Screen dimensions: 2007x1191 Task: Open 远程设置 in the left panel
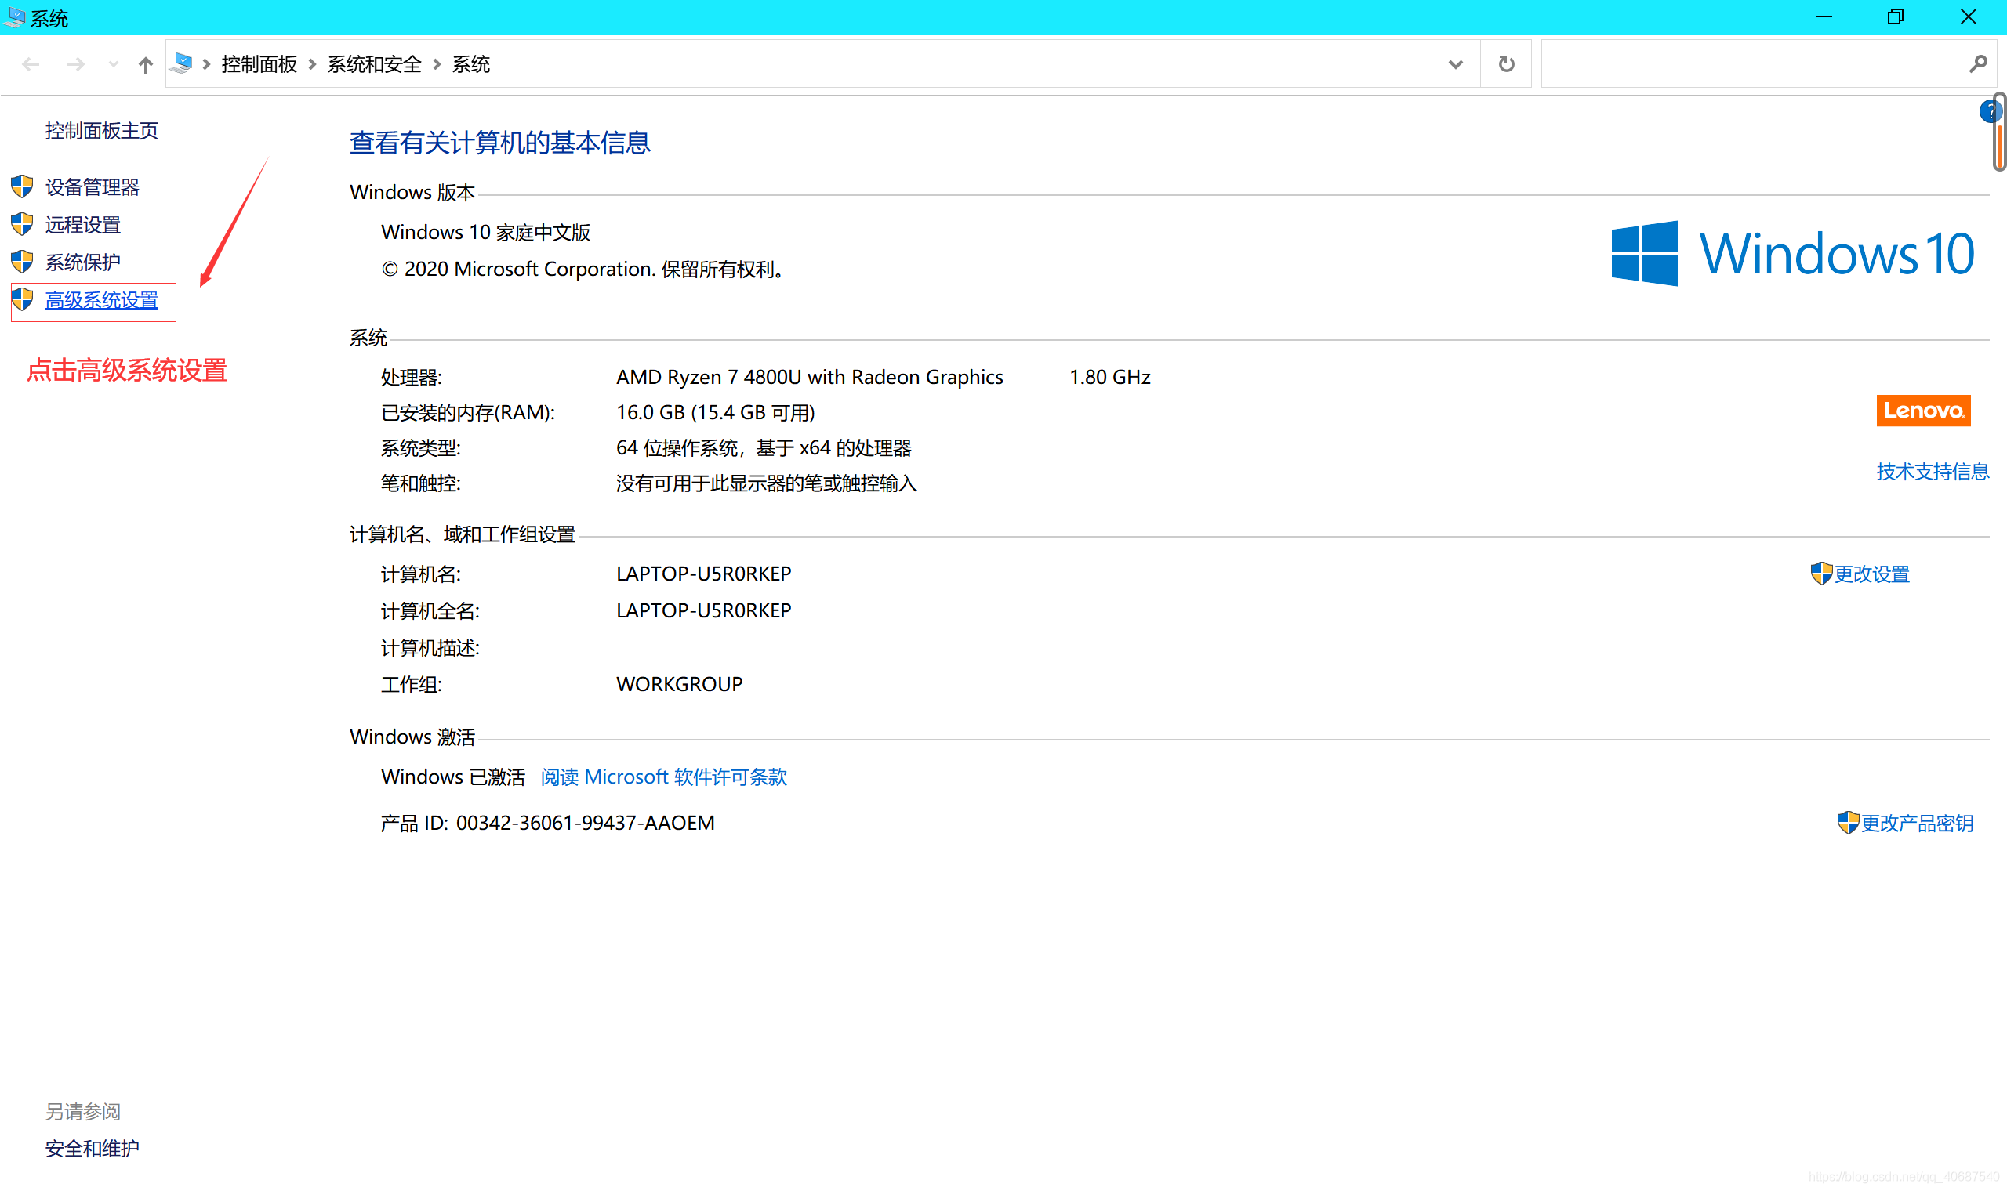click(82, 224)
